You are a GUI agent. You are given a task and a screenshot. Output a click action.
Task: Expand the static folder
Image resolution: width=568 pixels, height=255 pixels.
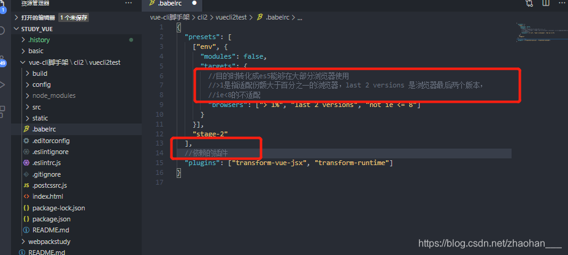(x=28, y=118)
